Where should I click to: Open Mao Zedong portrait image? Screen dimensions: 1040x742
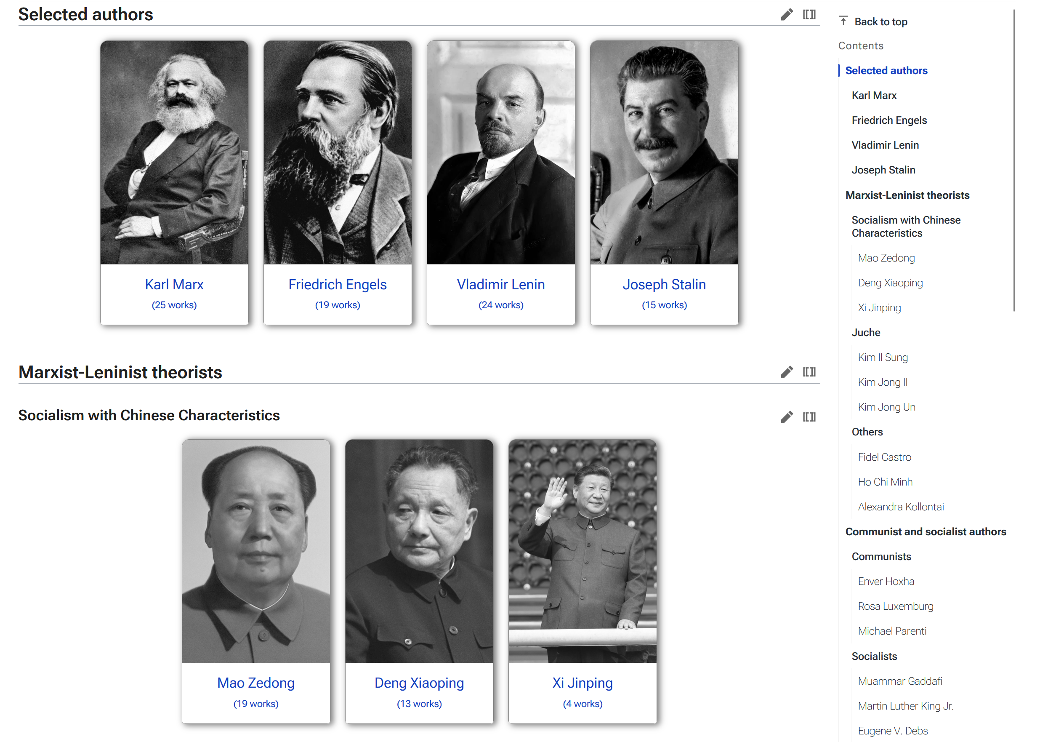pyautogui.click(x=256, y=551)
